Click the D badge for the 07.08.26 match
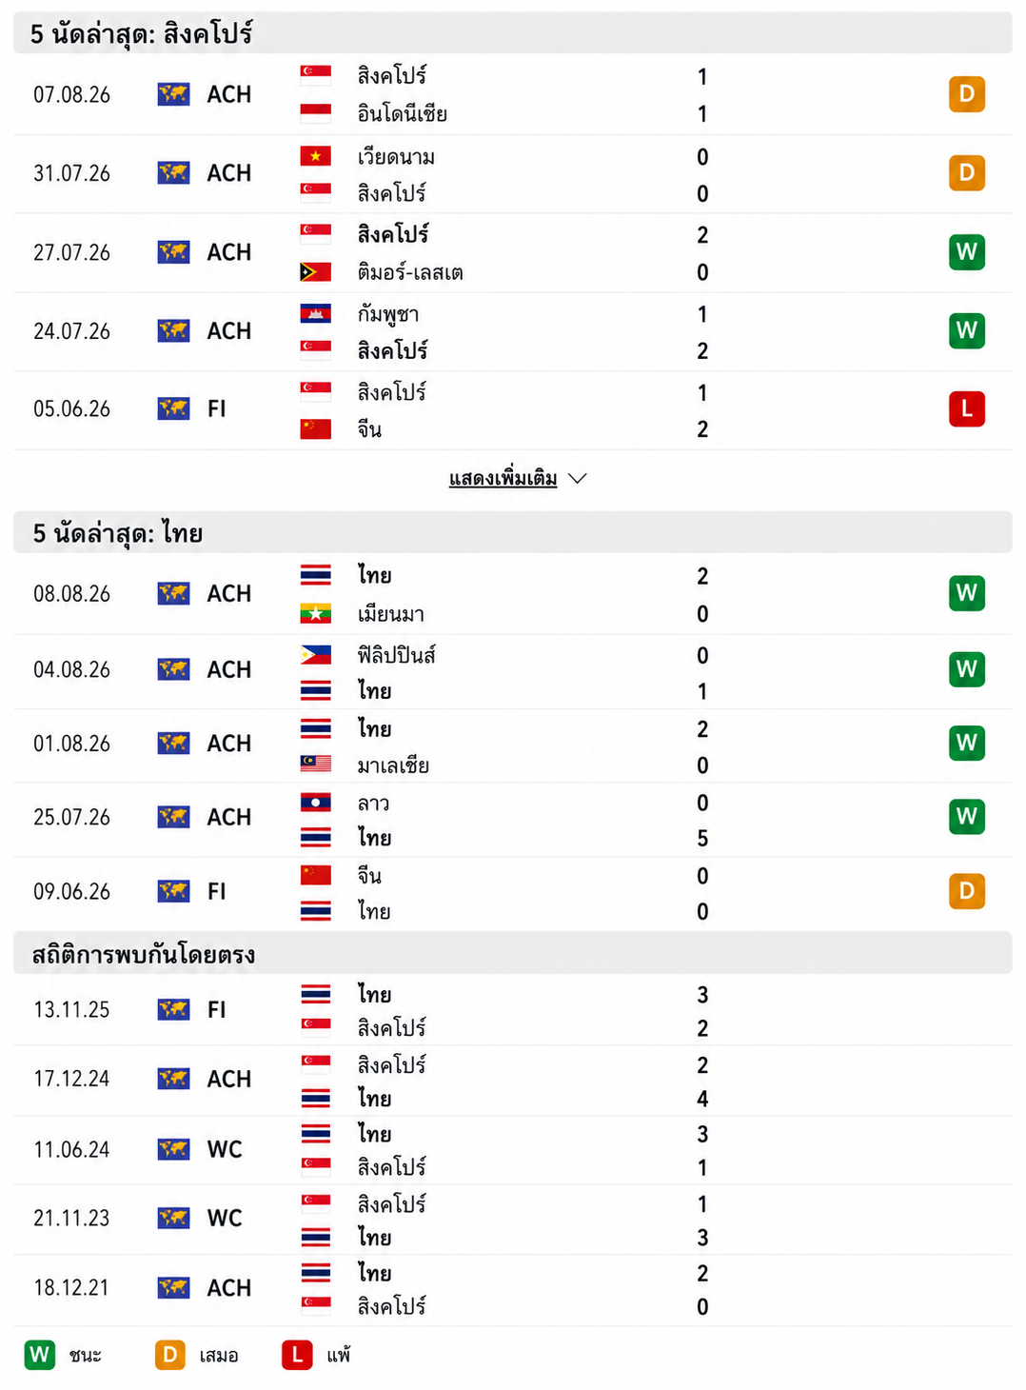 966,94
